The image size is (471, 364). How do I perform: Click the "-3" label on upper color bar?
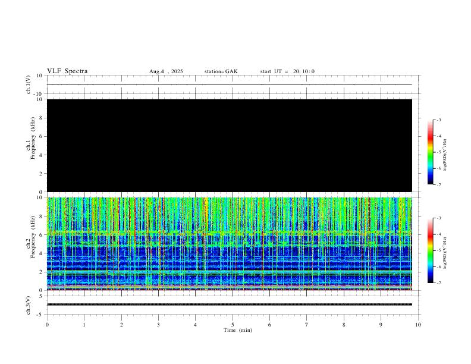tap(438, 120)
